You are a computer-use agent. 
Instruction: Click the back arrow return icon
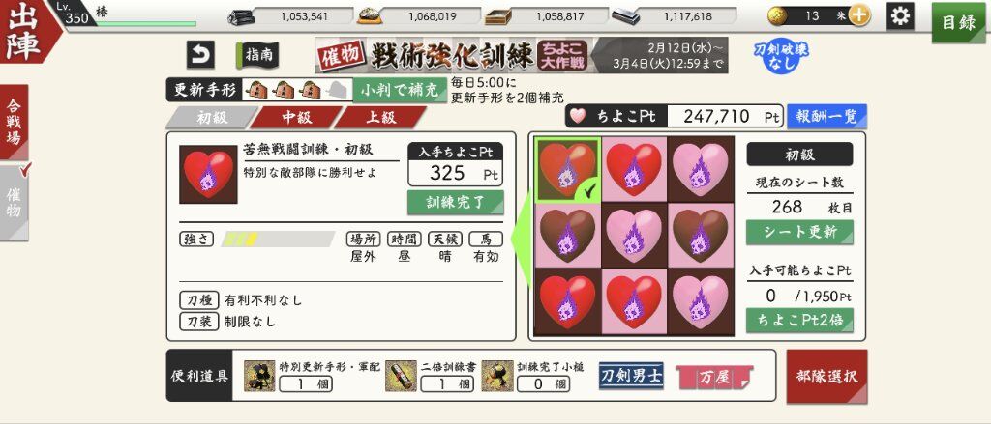click(x=200, y=55)
